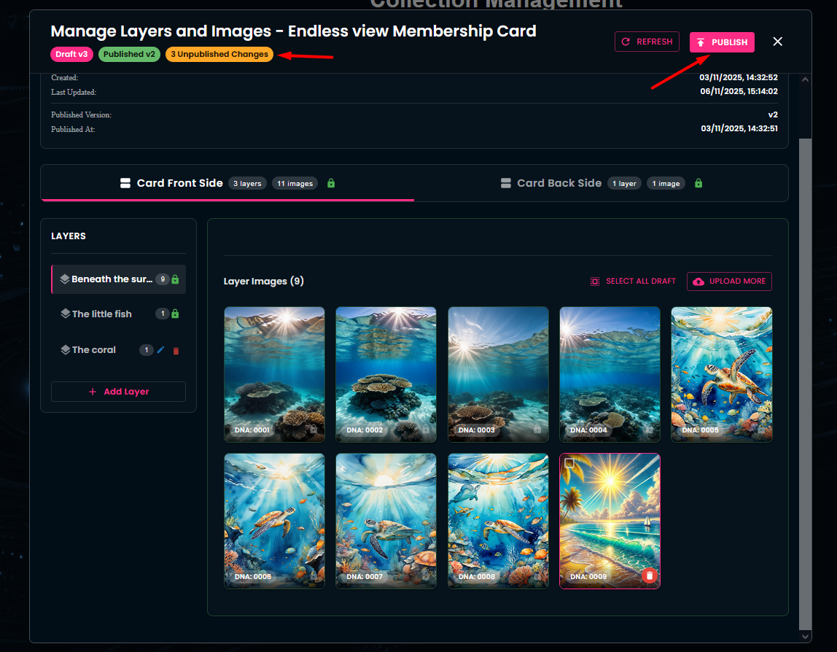Select the Beneath the surface layer

[x=112, y=279]
